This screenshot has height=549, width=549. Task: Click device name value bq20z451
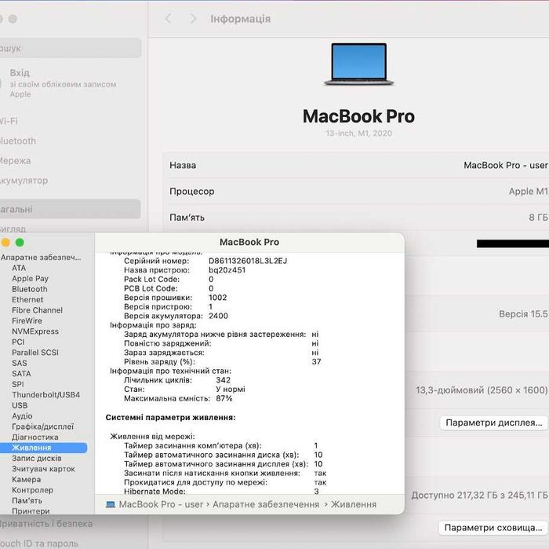coord(227,270)
